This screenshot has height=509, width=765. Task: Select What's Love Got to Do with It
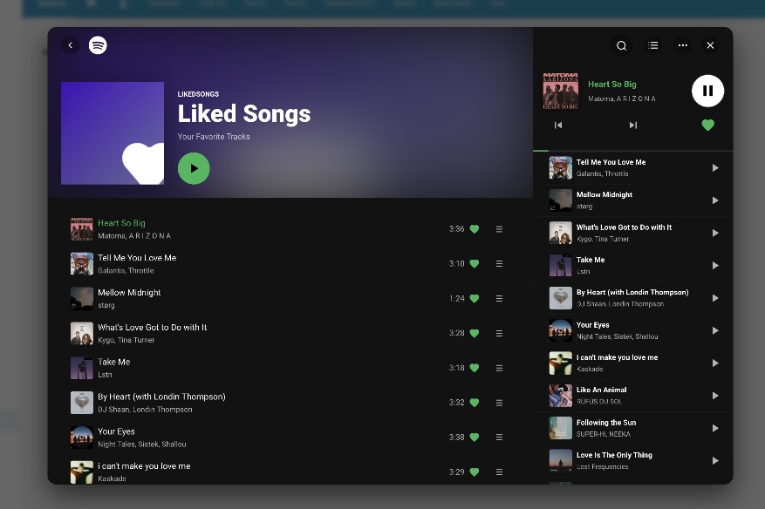coord(153,328)
